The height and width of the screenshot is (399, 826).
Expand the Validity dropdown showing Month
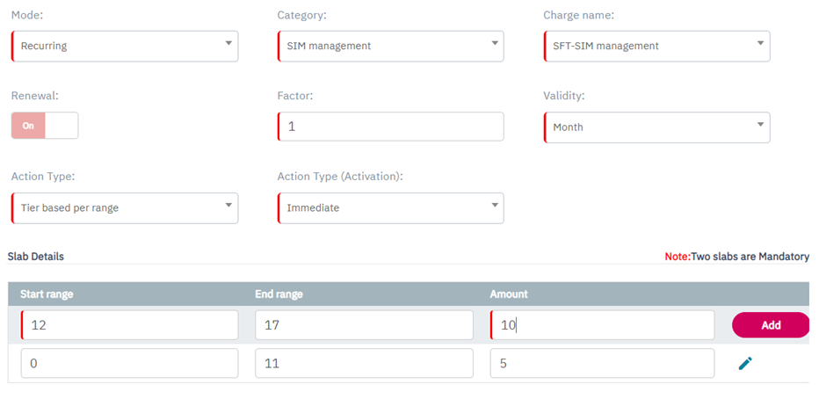tap(656, 127)
